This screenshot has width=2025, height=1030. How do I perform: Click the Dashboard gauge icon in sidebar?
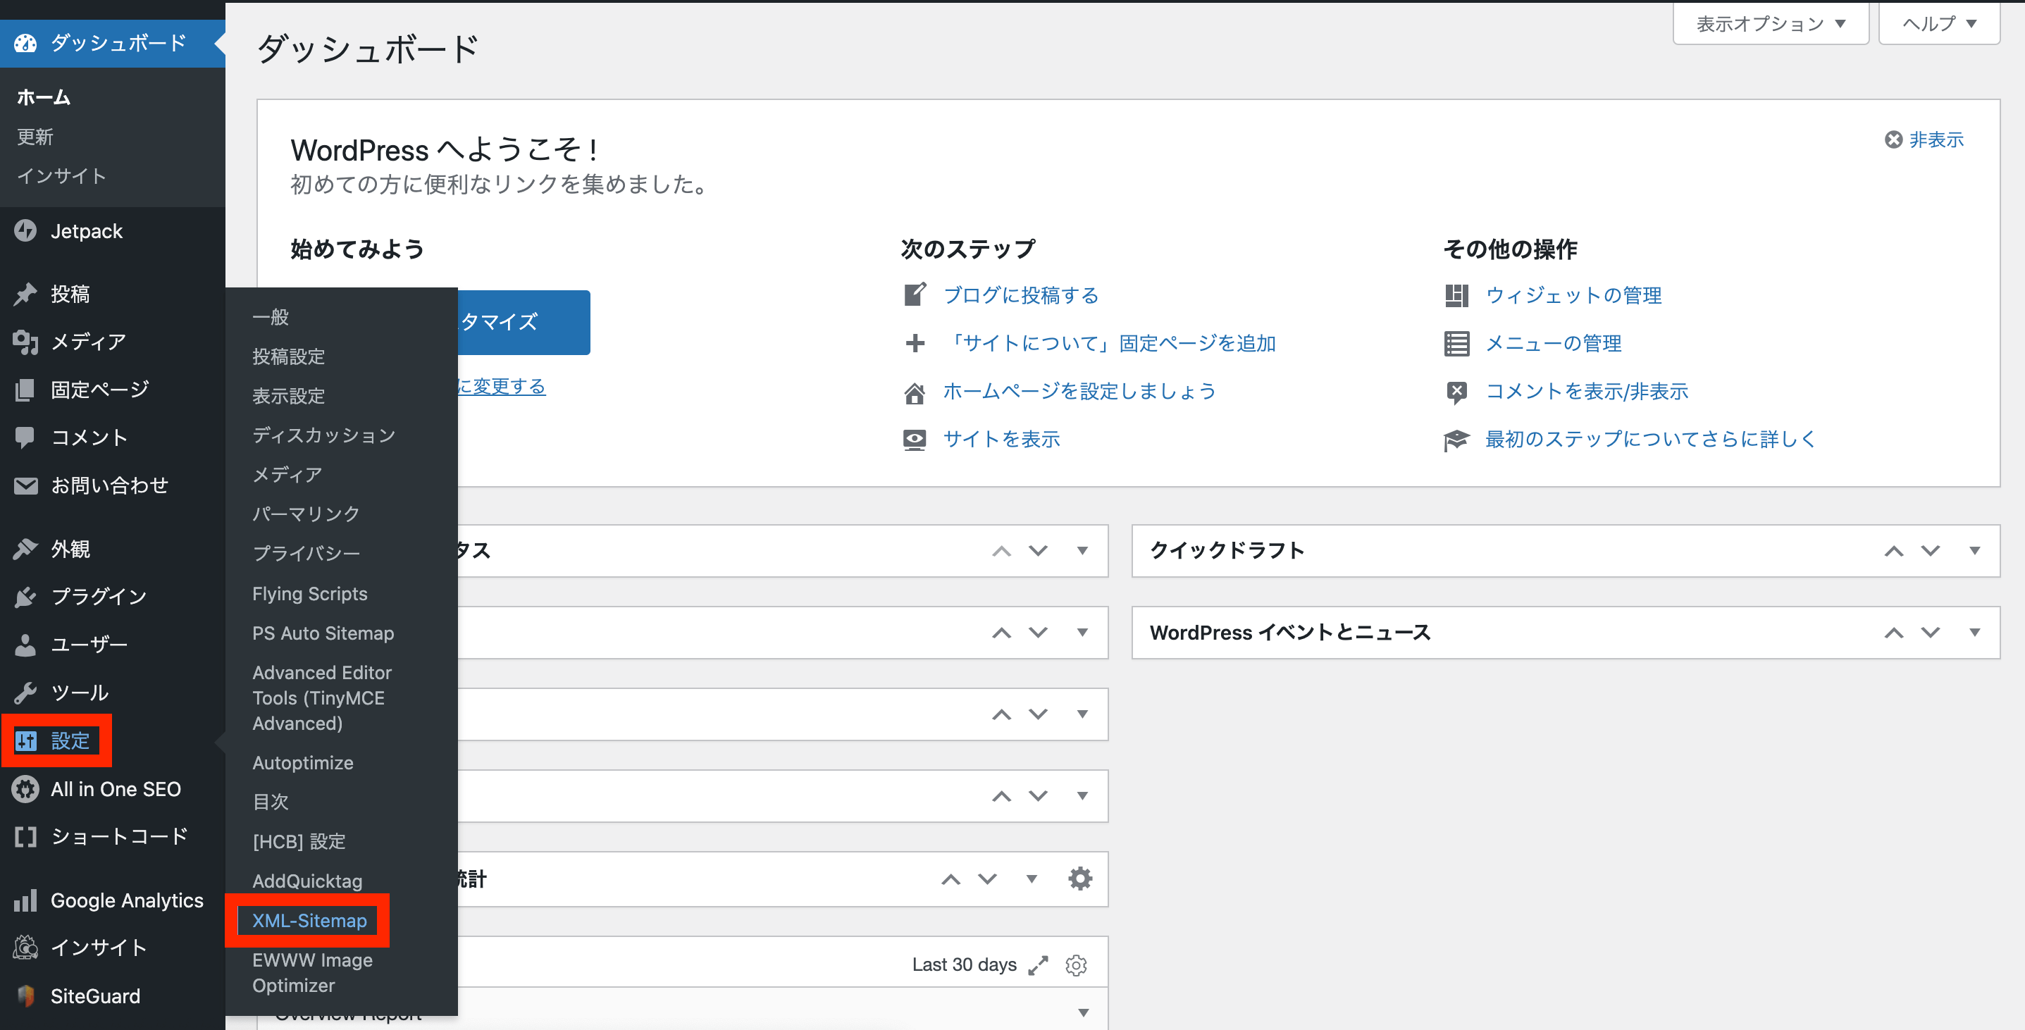[x=25, y=43]
